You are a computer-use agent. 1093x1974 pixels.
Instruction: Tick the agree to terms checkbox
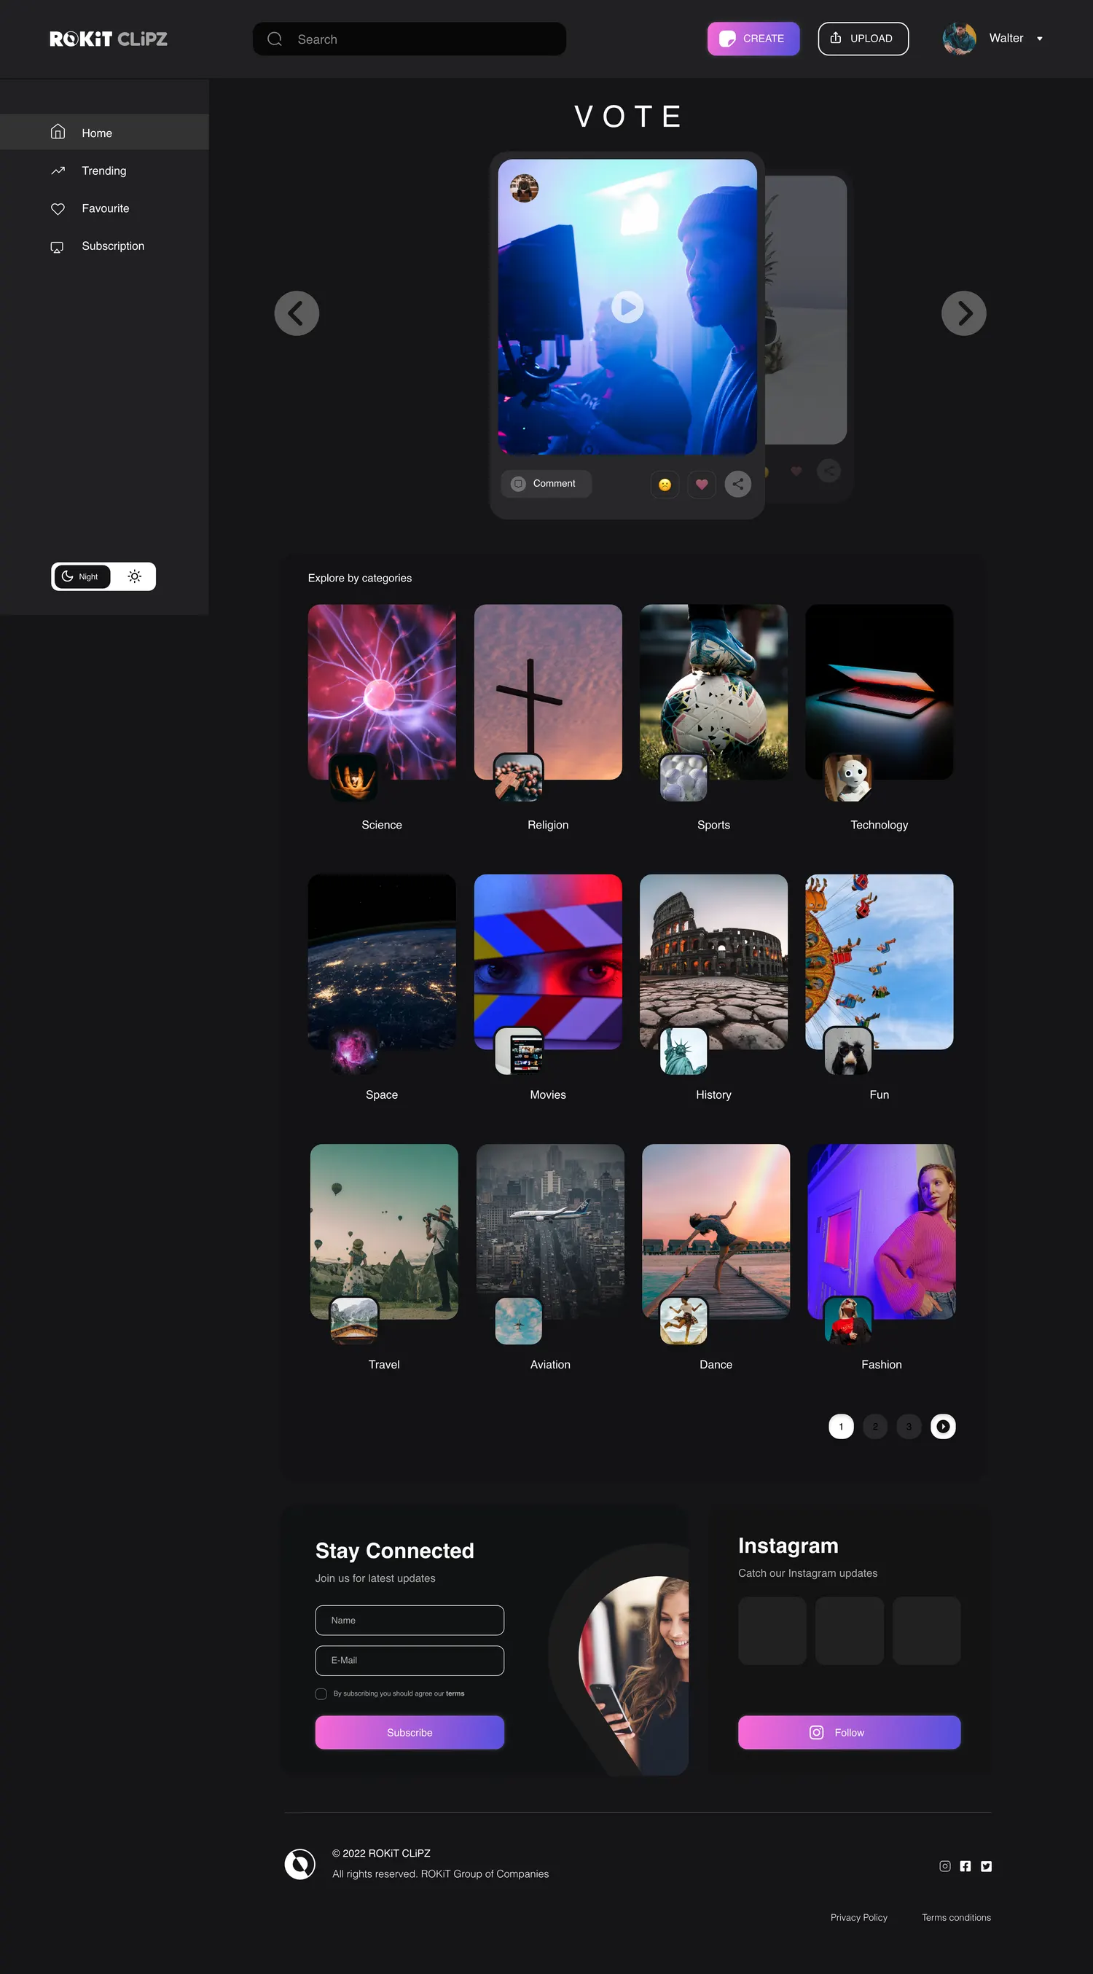[x=321, y=1693]
